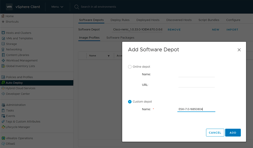Viewport: 253px width, 148px height.
Task: Click the CANCEL button
Action: 215,133
